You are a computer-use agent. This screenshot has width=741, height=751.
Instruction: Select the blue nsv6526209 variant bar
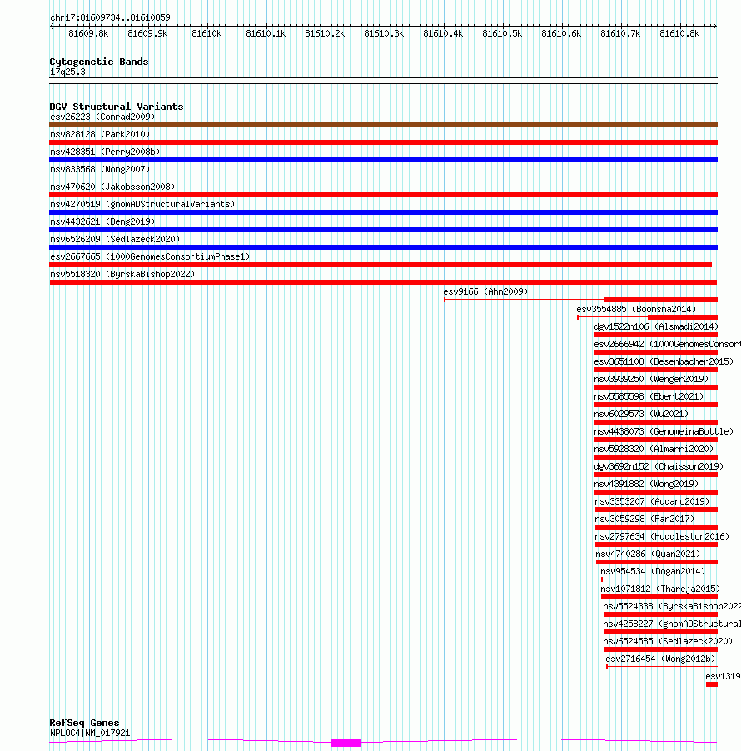click(x=383, y=247)
